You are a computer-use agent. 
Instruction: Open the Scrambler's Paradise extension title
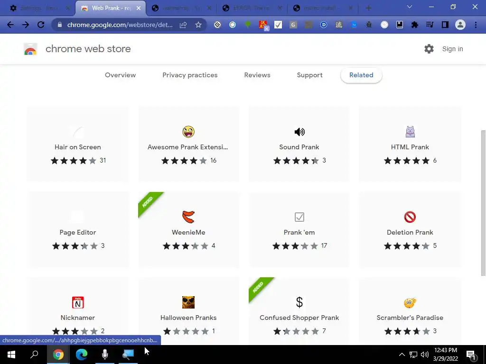click(x=410, y=318)
